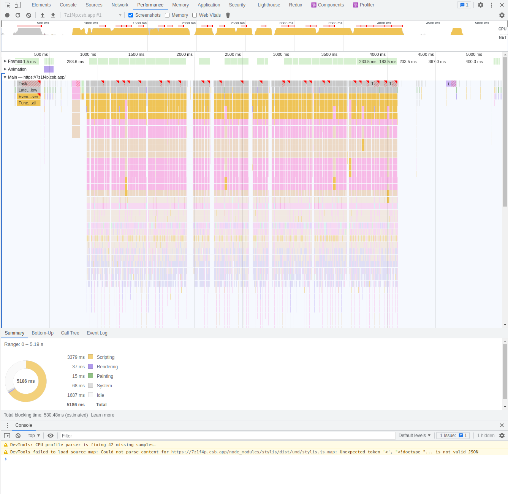Open the performance capture settings gear
Image resolution: width=508 pixels, height=494 pixels.
(x=502, y=15)
